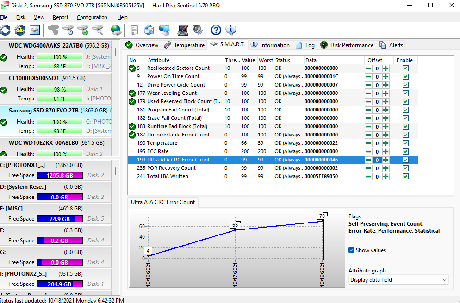Click the Health bar of CT1000BX500SSD1
The image size is (460, 303).
coord(60,89)
